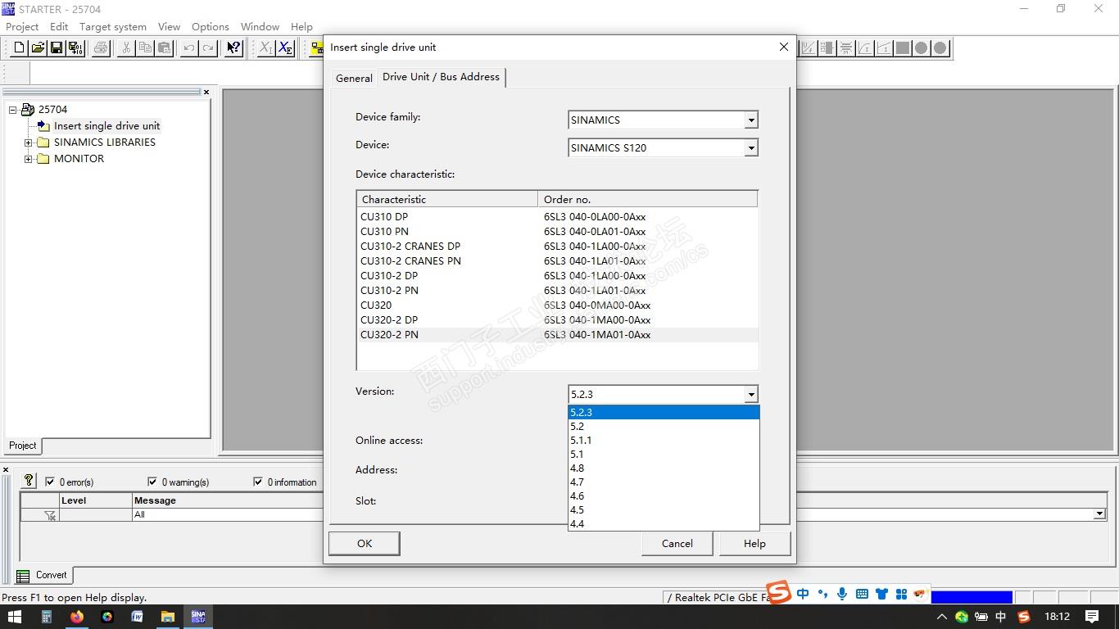Screen dimensions: 1119x629
Task: Open the Device dropdown showing SINAMICS S120
Action: click(750, 148)
